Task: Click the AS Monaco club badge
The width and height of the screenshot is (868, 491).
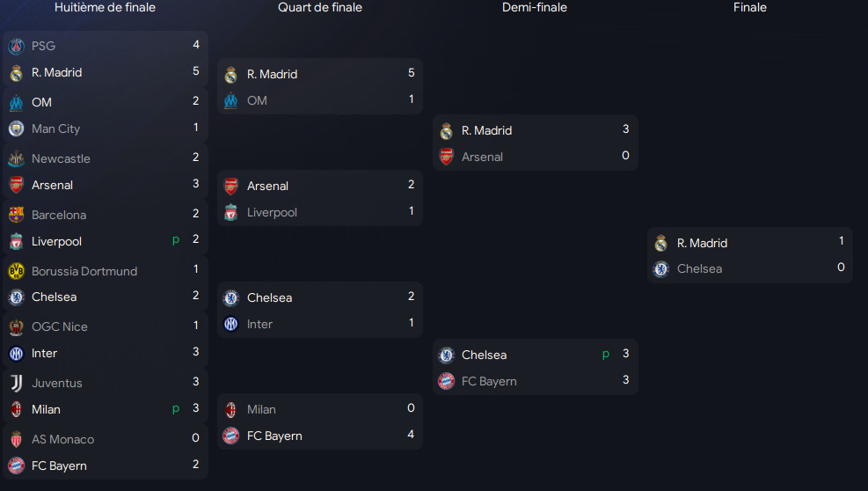Action: (x=16, y=439)
